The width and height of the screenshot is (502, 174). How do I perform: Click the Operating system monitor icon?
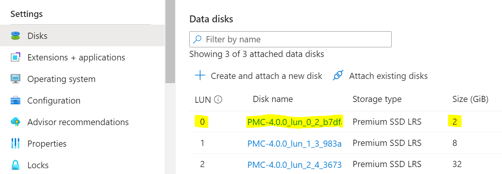click(15, 79)
